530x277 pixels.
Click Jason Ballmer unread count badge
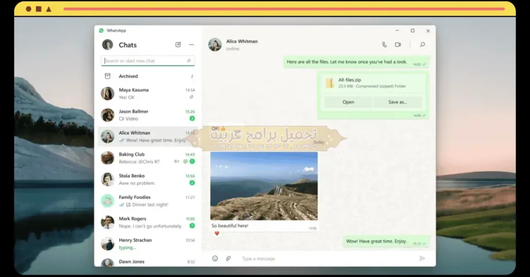tap(192, 118)
